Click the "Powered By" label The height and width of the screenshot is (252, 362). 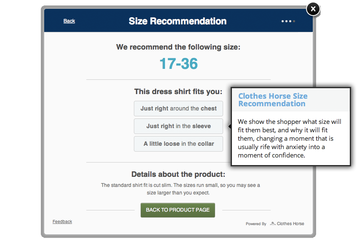[x=256, y=224]
